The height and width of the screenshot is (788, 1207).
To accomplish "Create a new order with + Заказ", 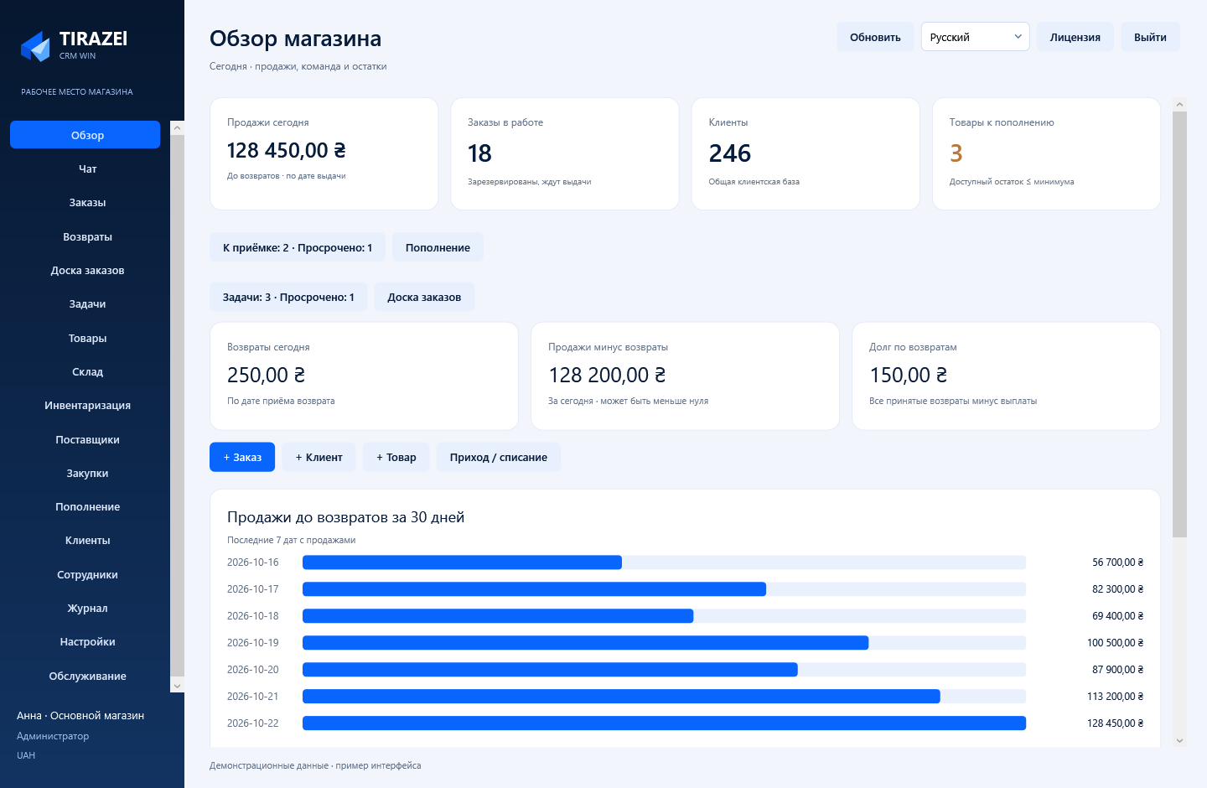I will [242, 457].
